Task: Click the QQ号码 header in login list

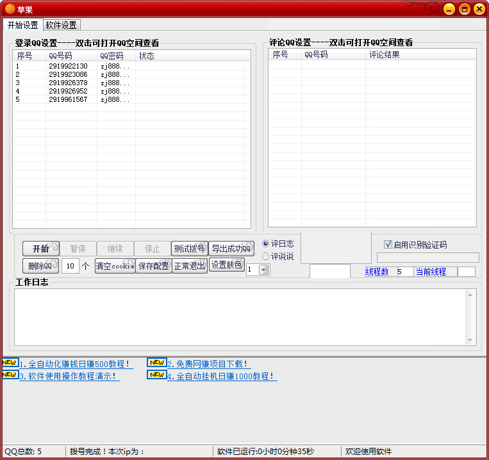Action: point(71,56)
